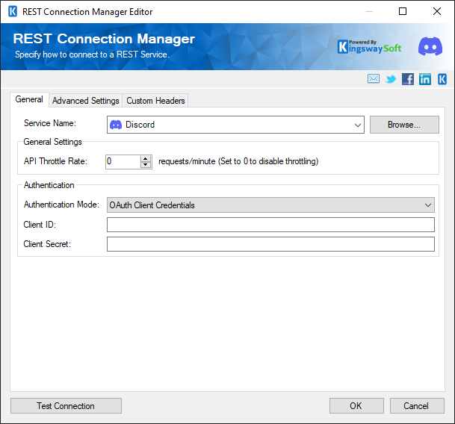Click the Powered By KingswaySoft logo
This screenshot has width=455, height=424.
(370, 46)
